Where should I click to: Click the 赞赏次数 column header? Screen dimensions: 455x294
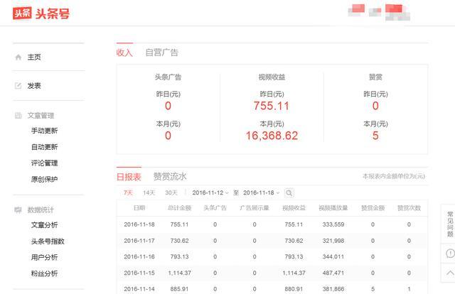point(409,208)
